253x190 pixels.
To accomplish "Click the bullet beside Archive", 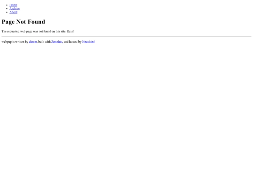I will (7, 8).
